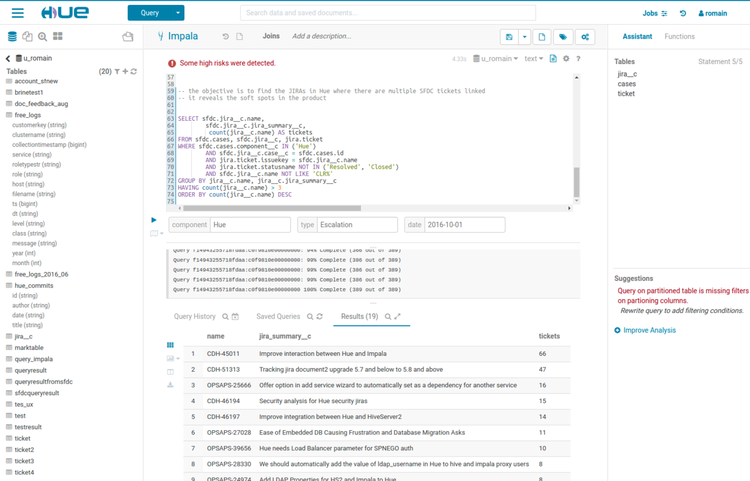The width and height of the screenshot is (750, 481).
Task: Click the Impala editor title
Action: [183, 36]
